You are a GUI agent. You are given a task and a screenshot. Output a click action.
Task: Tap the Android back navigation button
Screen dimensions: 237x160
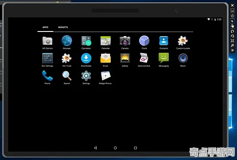click(95, 148)
